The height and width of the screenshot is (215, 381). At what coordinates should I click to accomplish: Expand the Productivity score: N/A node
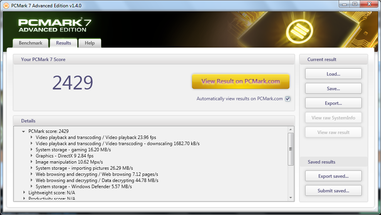(x=24, y=198)
